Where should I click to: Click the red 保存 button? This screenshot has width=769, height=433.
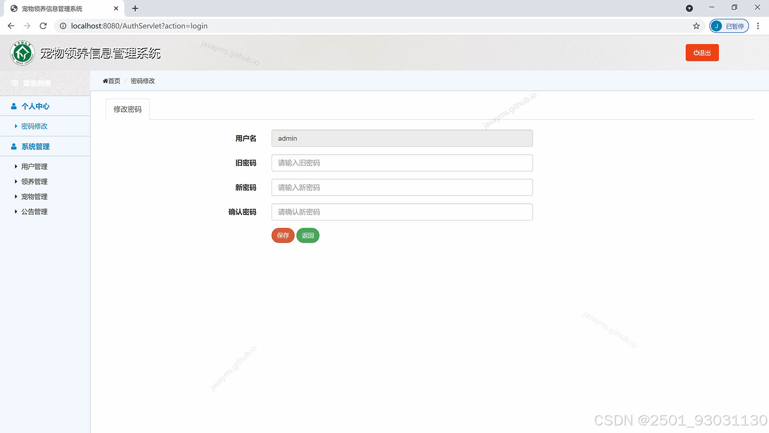(x=283, y=235)
